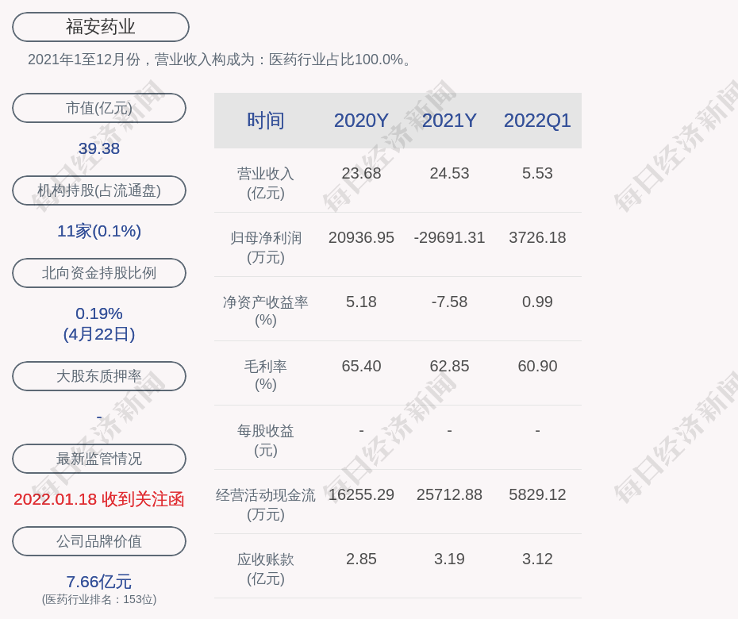Click the red 2022.01.18 收到关注函 notice

tap(99, 499)
